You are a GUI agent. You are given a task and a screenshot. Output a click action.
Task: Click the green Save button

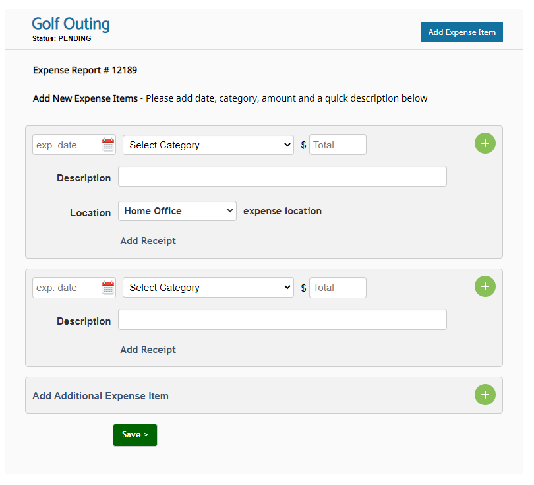tap(135, 435)
